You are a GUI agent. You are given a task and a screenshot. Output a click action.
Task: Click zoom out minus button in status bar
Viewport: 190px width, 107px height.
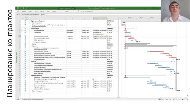coord(177,100)
